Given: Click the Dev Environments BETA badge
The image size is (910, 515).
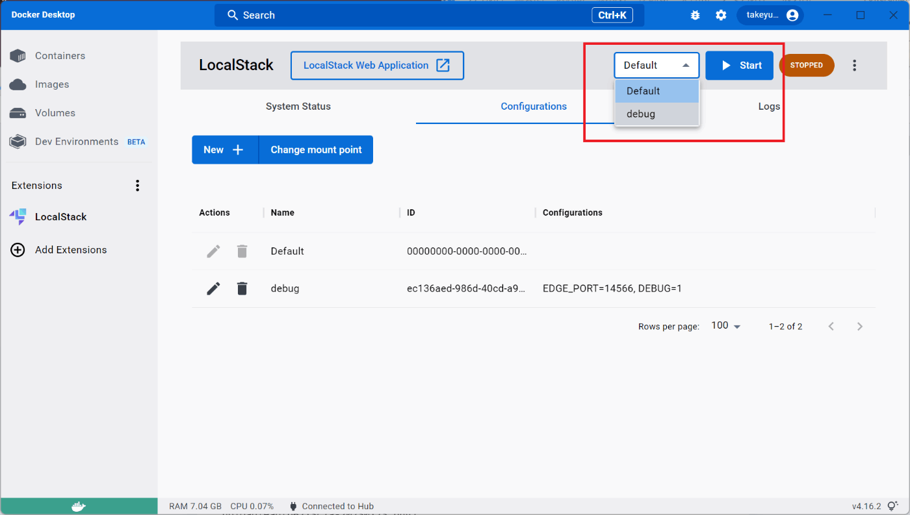Looking at the screenshot, I should pos(136,142).
